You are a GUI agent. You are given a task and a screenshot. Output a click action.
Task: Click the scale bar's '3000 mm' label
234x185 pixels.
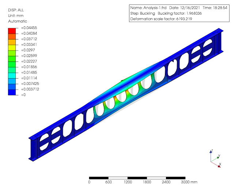pos(189,182)
